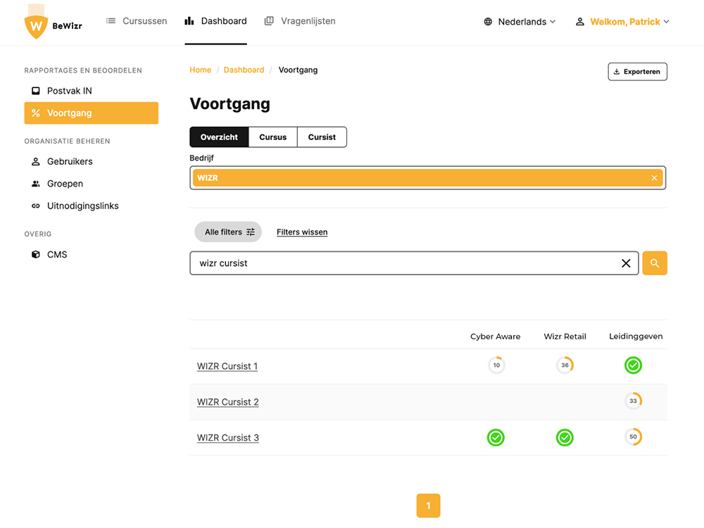Image resolution: width=704 pixels, height=528 pixels.
Task: Click the orange search magnifier button
Action: click(x=654, y=263)
